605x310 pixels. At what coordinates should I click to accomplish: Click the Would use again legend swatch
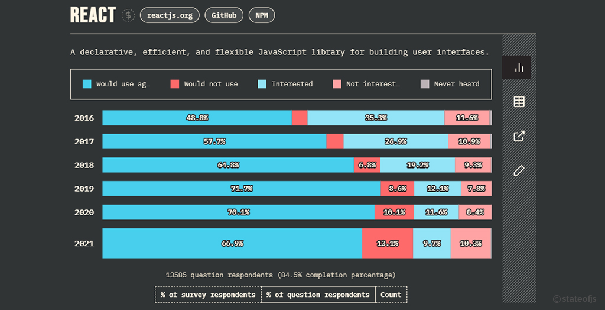pos(87,84)
